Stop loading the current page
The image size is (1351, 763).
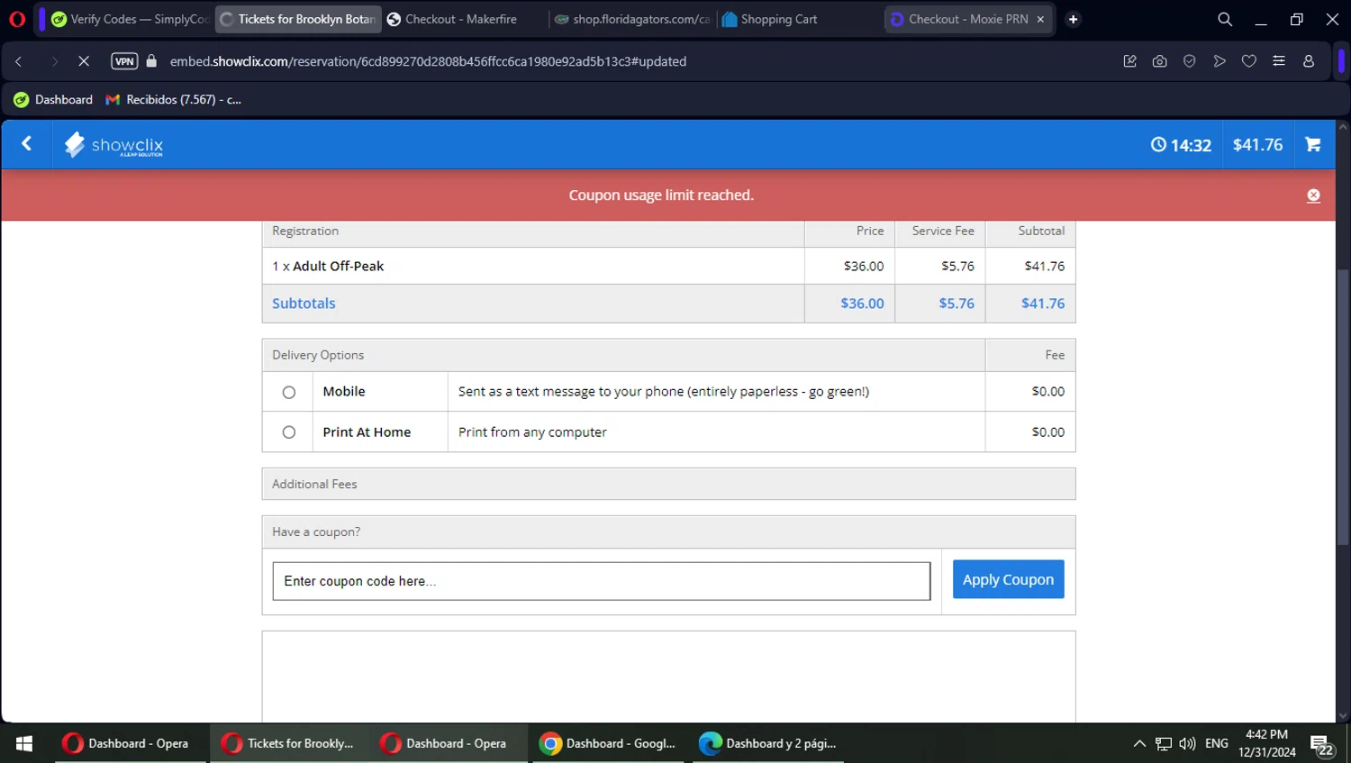pos(83,61)
